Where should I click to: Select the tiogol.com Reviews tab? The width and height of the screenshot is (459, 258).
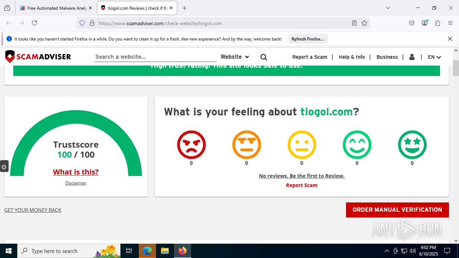137,8
